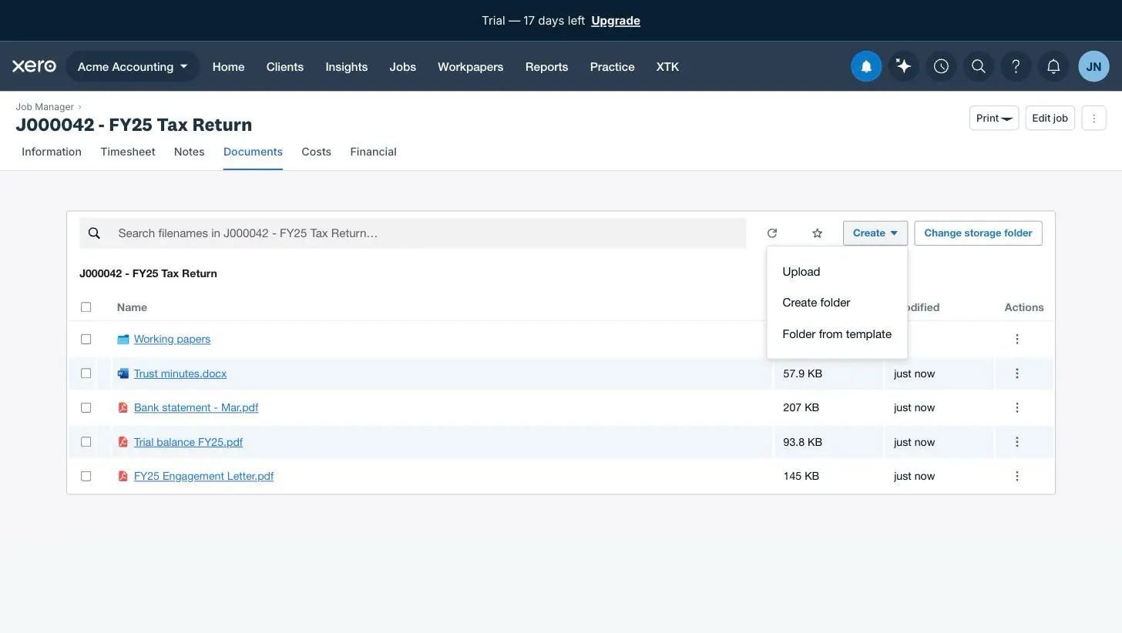Click the Job Manager breadcrumb link

click(45, 107)
